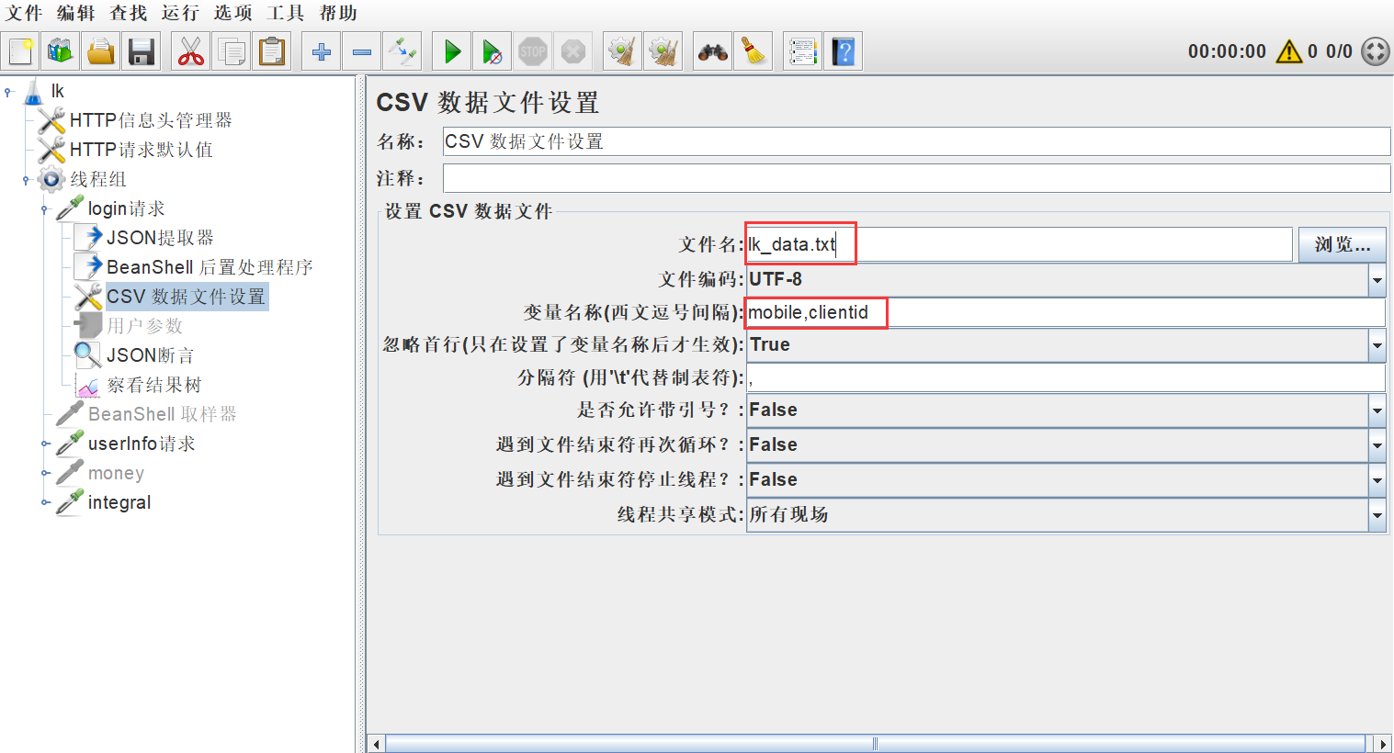
Task: Open the 文件编码 UTF-8 dropdown
Action: 1377,278
